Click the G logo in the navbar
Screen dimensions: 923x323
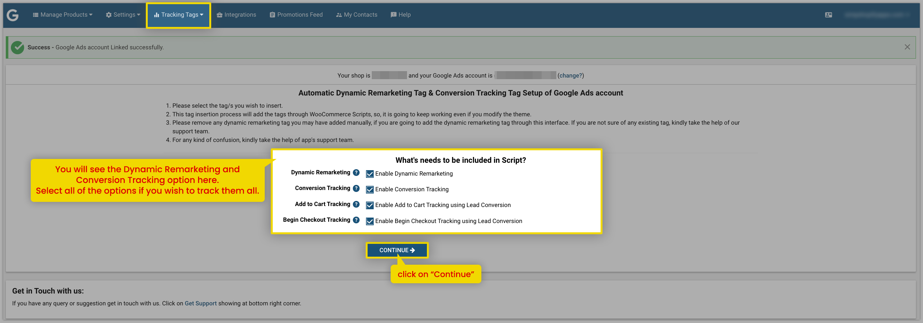coord(12,15)
